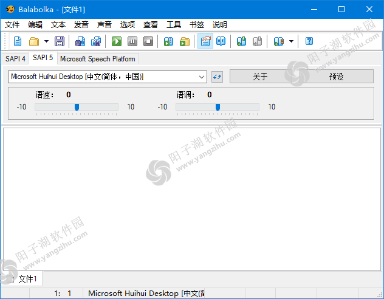Open the 文本 menu
The width and height of the screenshot is (384, 299).
(58, 25)
